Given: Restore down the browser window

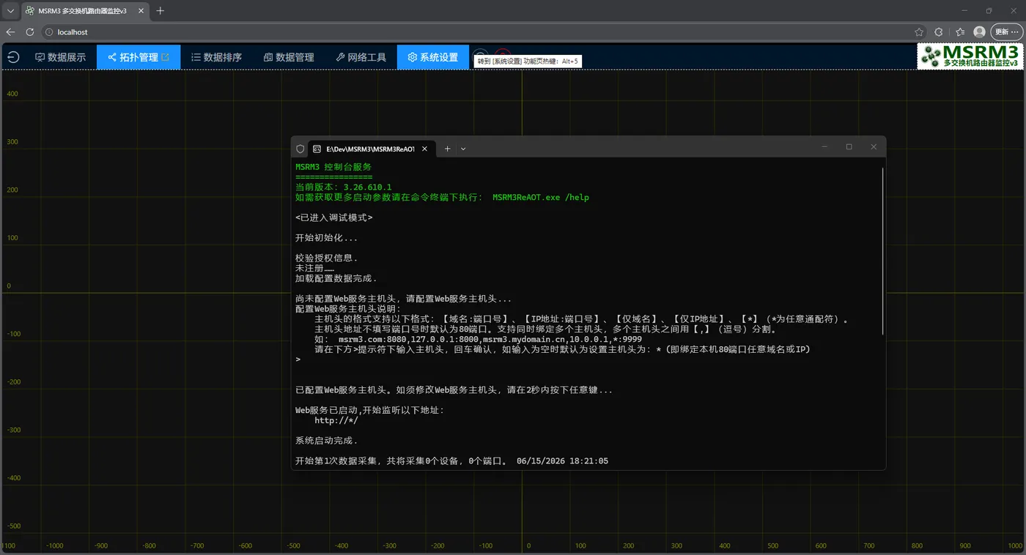Looking at the screenshot, I should [x=989, y=11].
